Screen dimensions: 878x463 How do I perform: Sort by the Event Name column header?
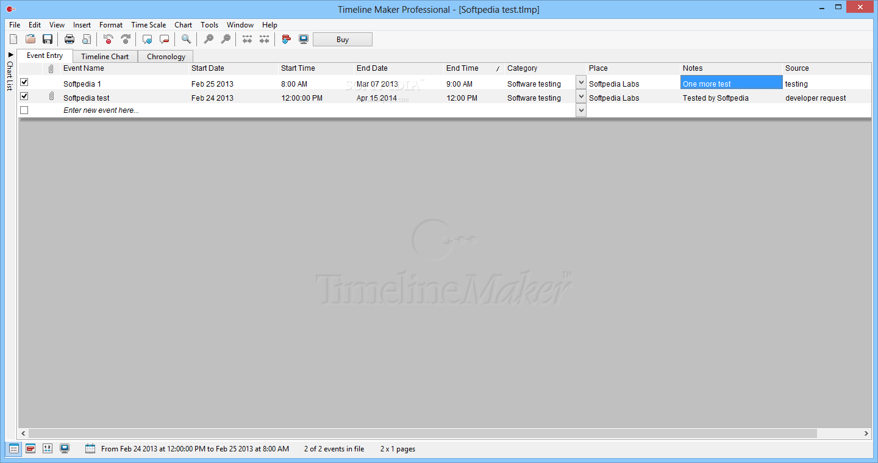(124, 68)
